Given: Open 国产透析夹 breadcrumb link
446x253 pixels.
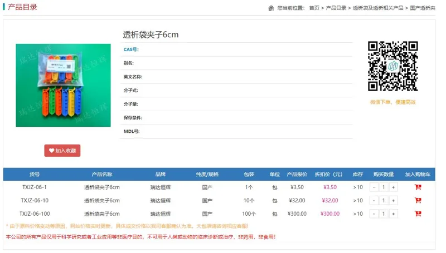Looking at the screenshot, I should pos(423,8).
